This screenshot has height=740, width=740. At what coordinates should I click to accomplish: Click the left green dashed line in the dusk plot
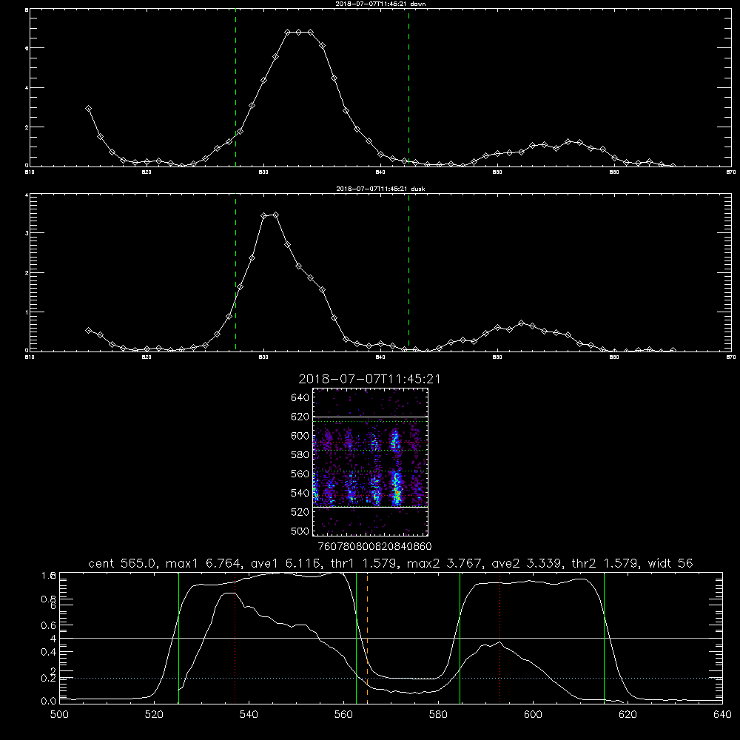[235, 273]
